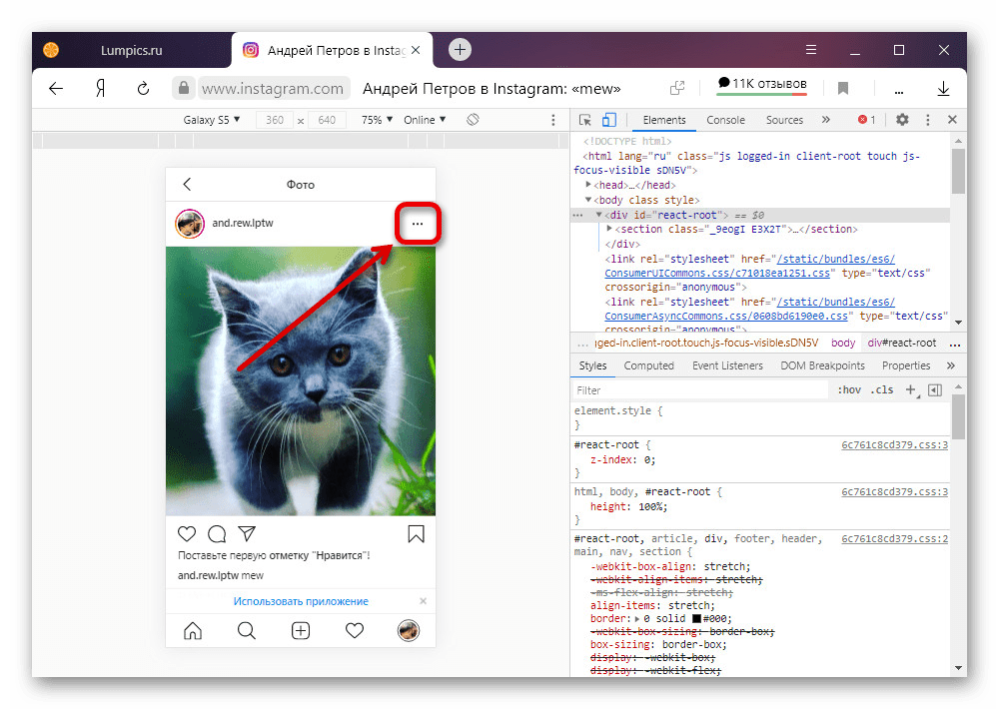This screenshot has width=999, height=709.
Task: Switch to the Computed tab
Action: [648, 365]
